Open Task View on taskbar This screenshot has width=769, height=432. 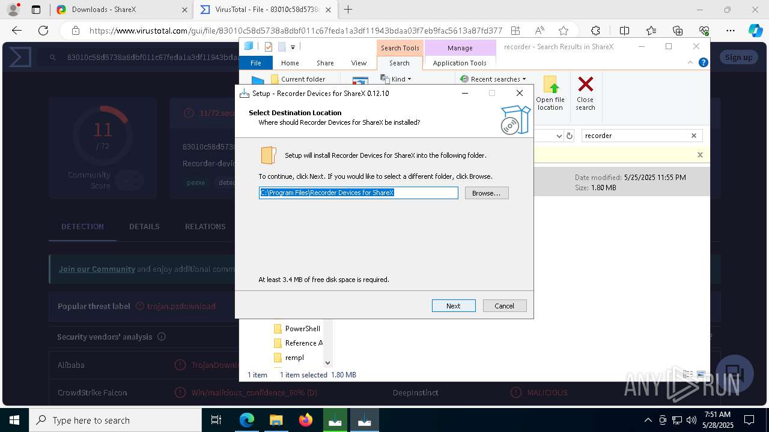coord(216,420)
